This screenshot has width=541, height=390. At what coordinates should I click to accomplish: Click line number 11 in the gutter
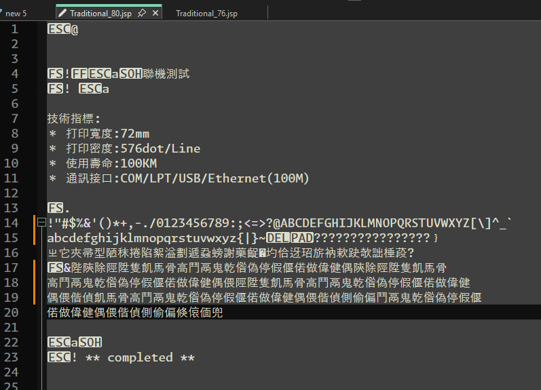point(11,178)
